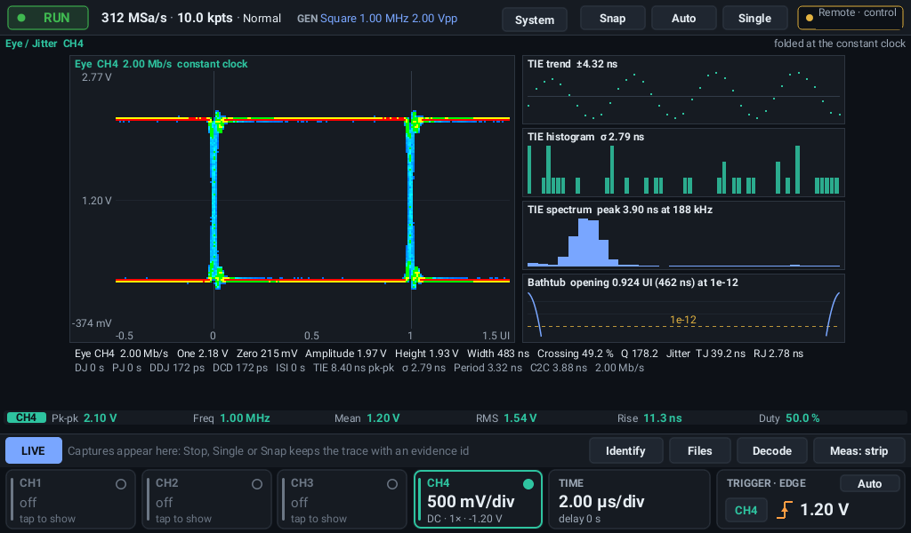Click the Period 3.32 ns readout
Screen dimensions: 911x533
(488, 369)
